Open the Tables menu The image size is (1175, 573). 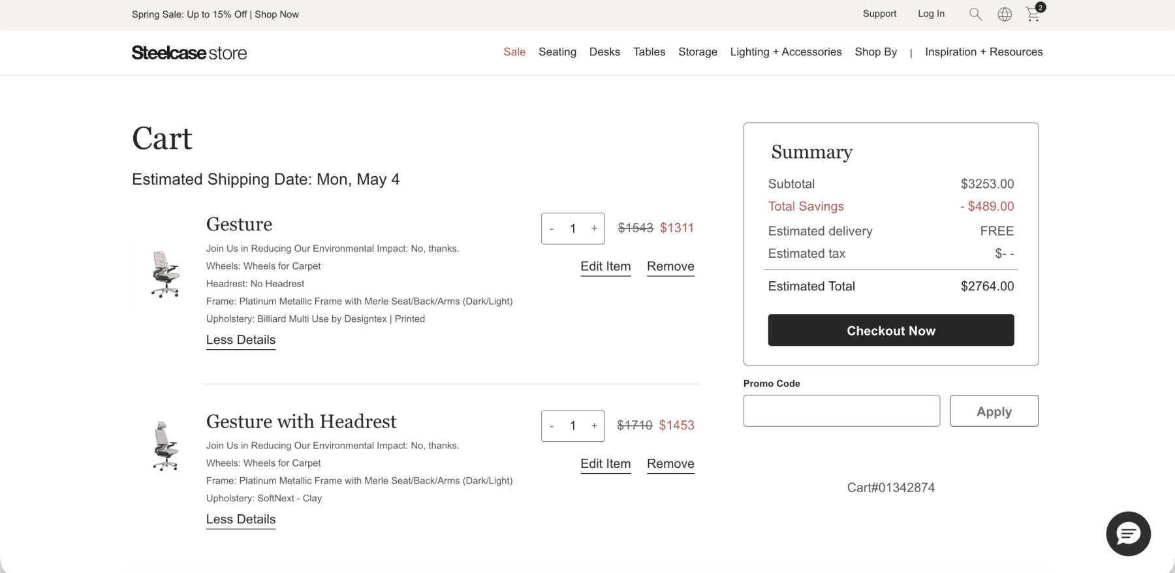pos(650,52)
